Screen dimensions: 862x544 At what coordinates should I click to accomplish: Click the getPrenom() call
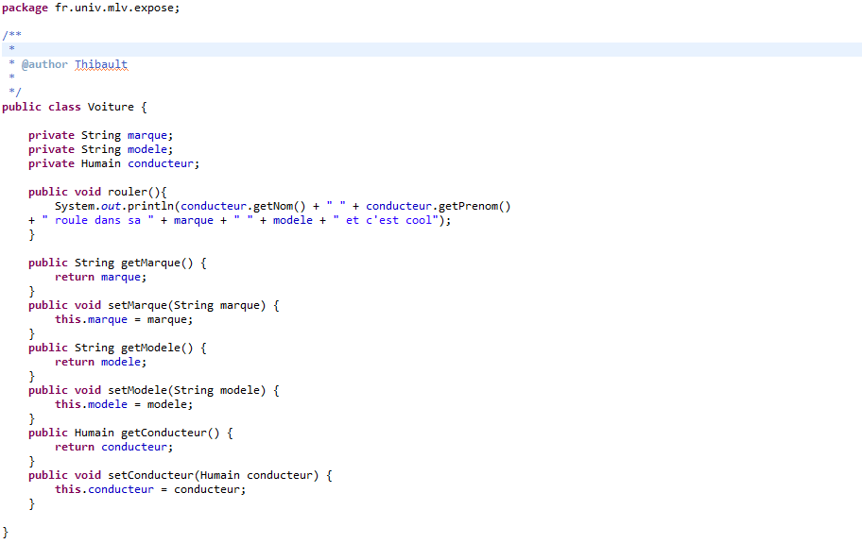(474, 206)
